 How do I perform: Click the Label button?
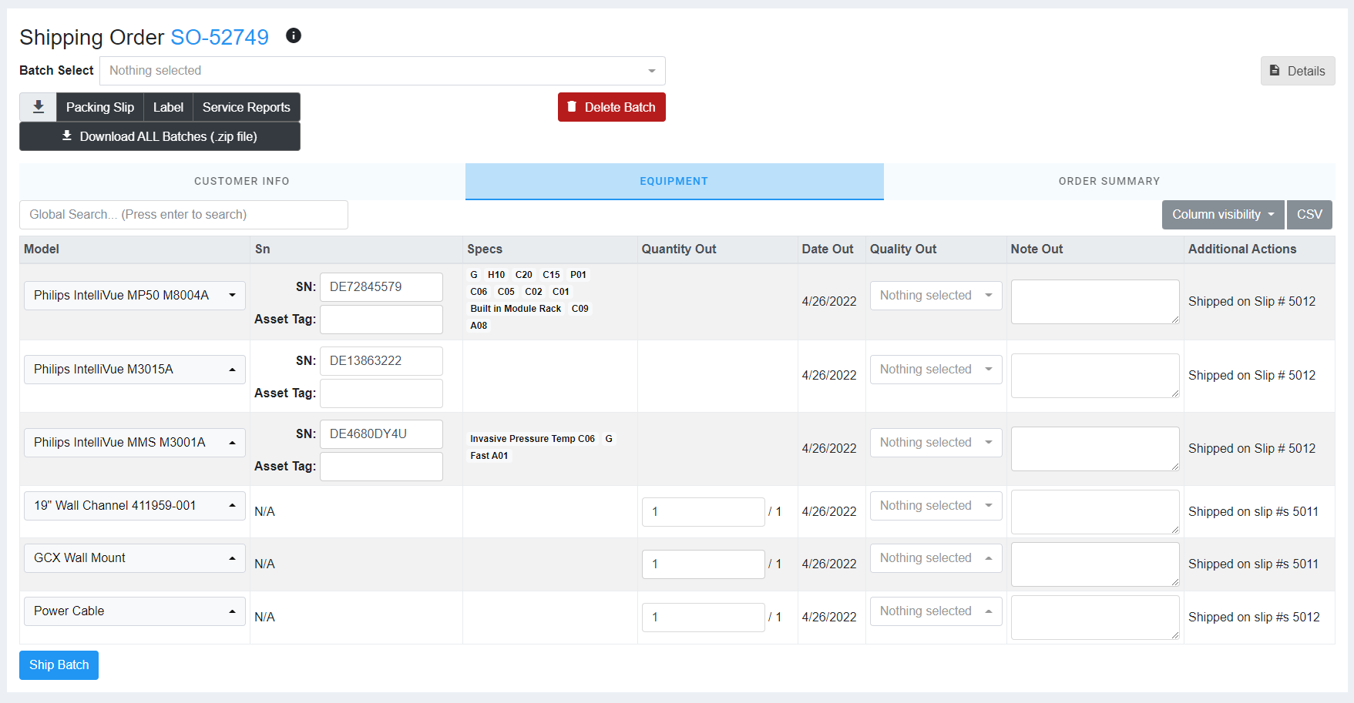point(168,107)
